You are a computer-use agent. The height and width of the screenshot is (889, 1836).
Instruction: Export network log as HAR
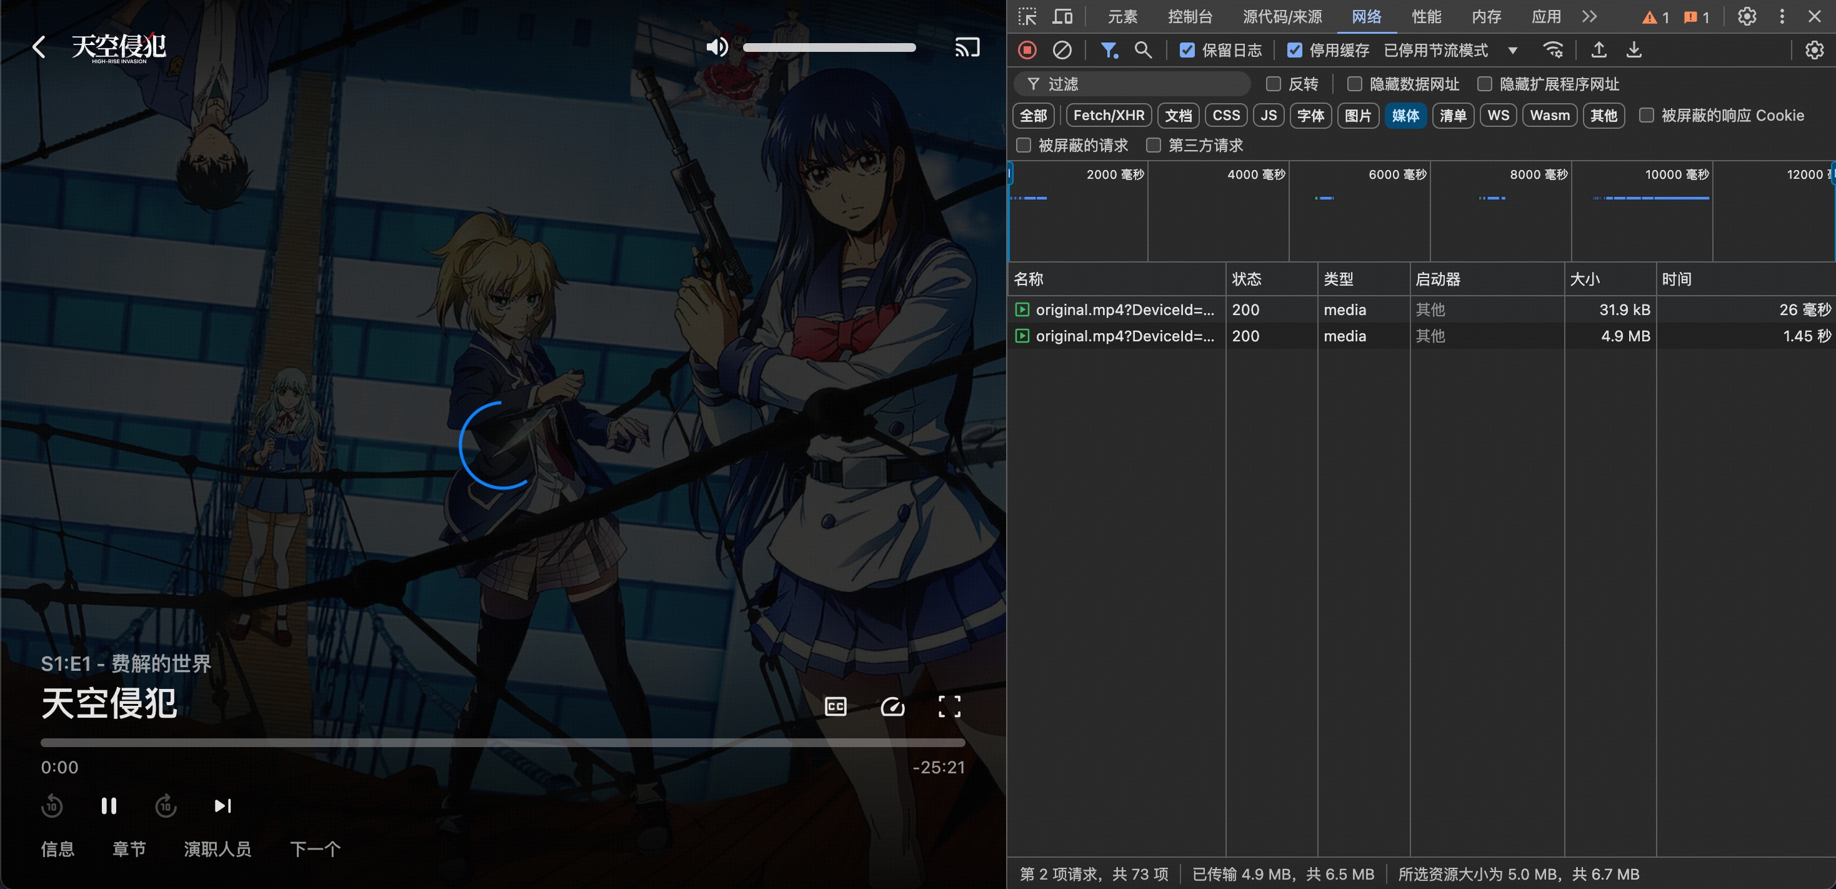(x=1634, y=50)
